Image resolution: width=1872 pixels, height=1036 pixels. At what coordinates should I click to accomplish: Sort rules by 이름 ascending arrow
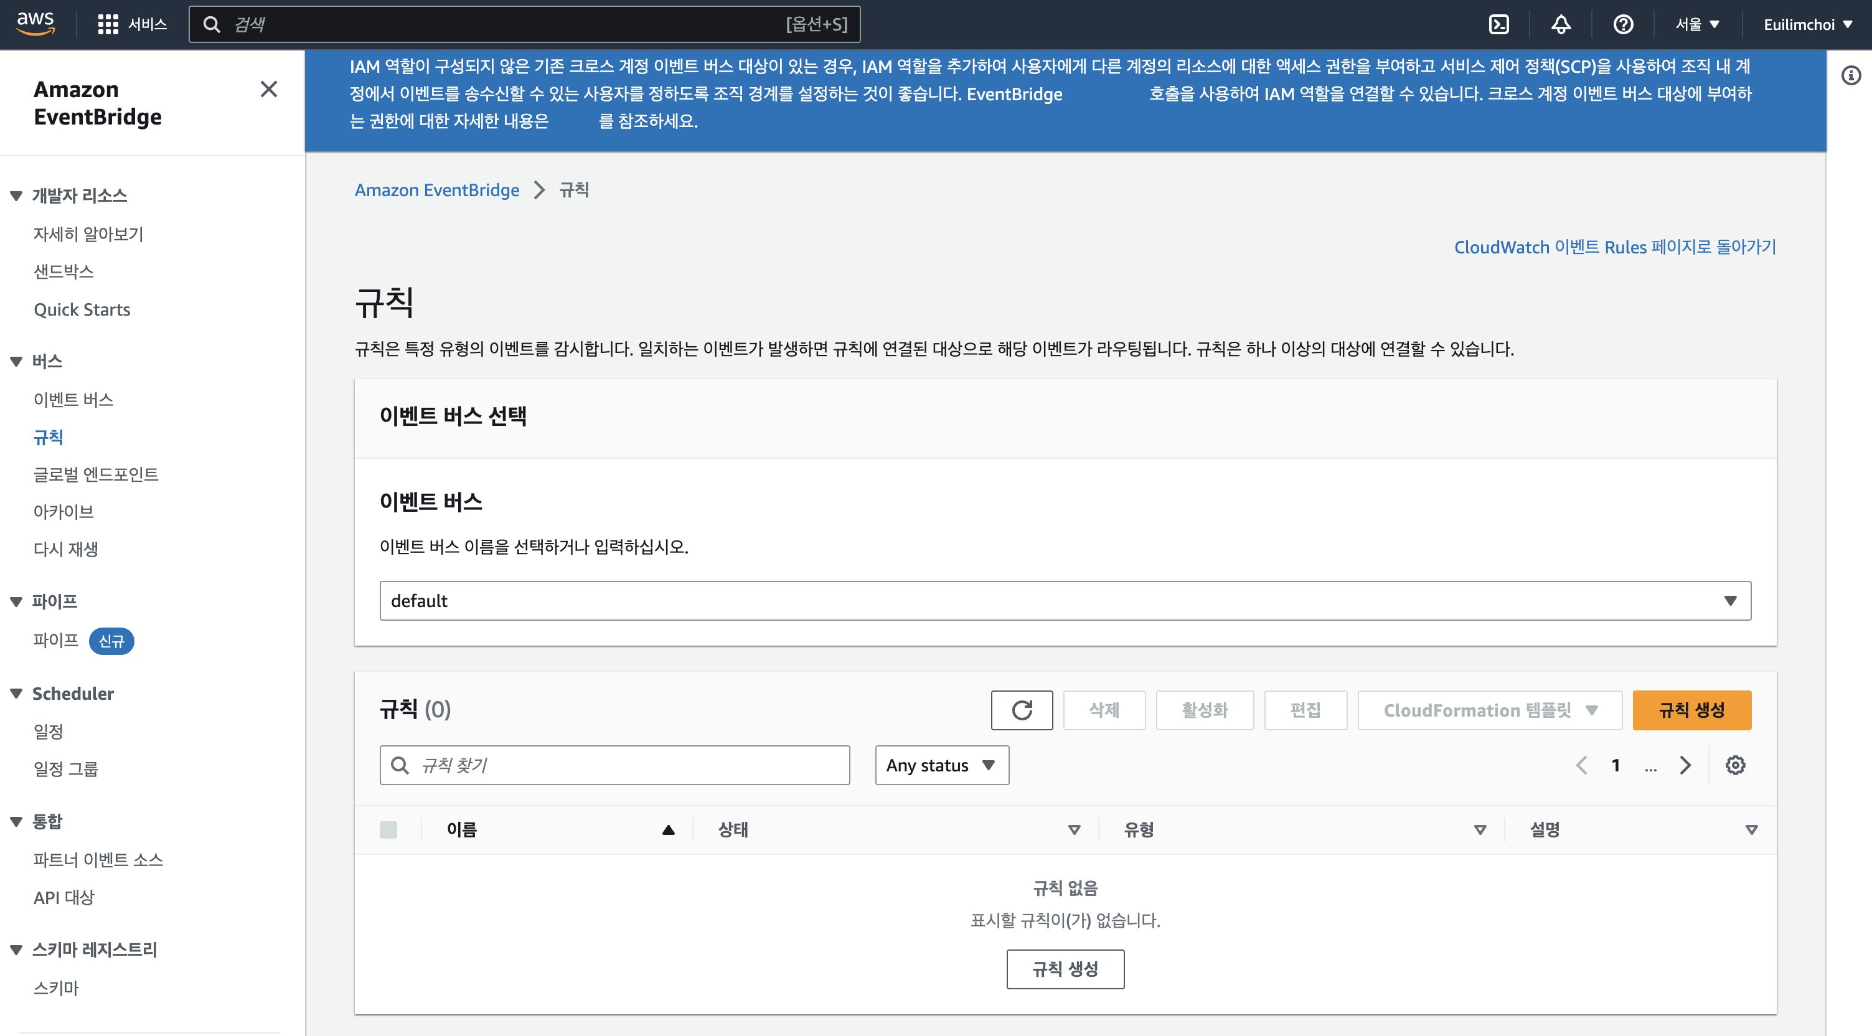tap(668, 829)
